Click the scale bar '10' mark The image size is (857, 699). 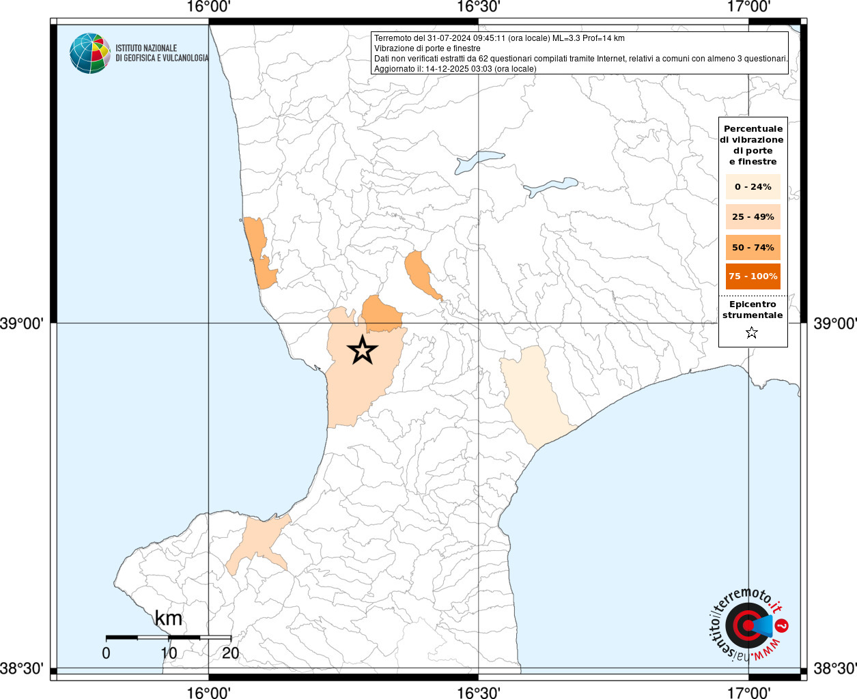coord(169,653)
